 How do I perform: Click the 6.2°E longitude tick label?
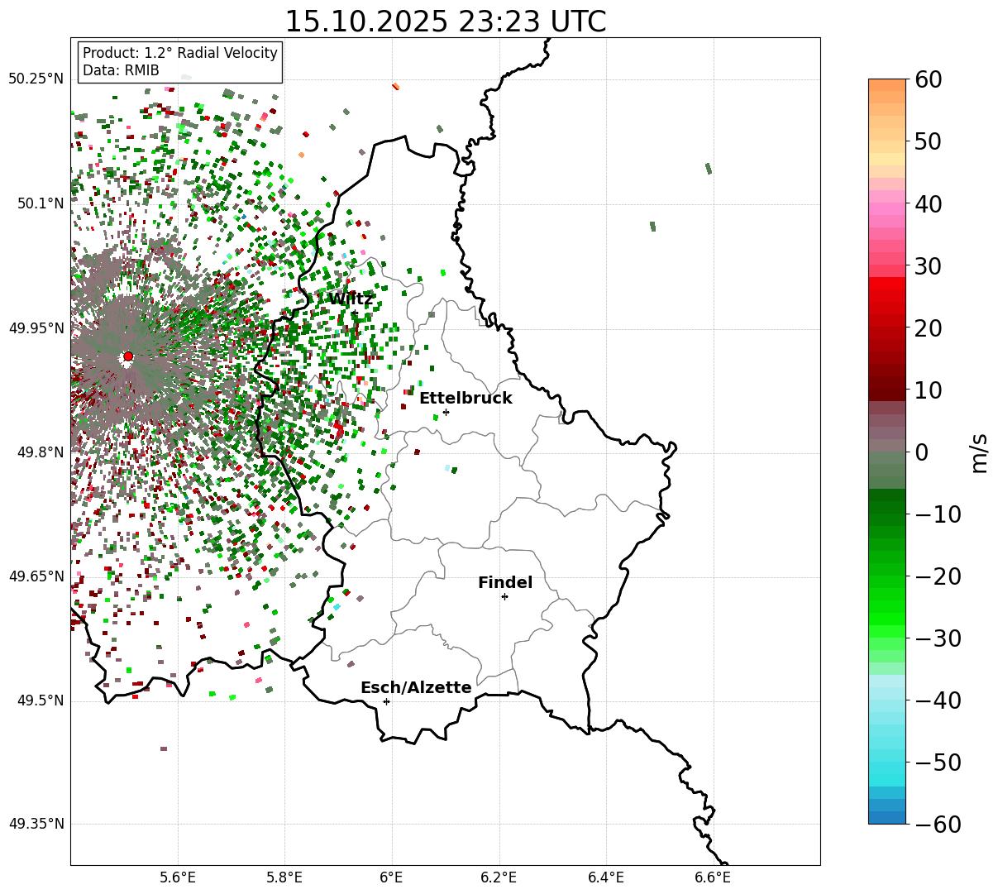(499, 877)
